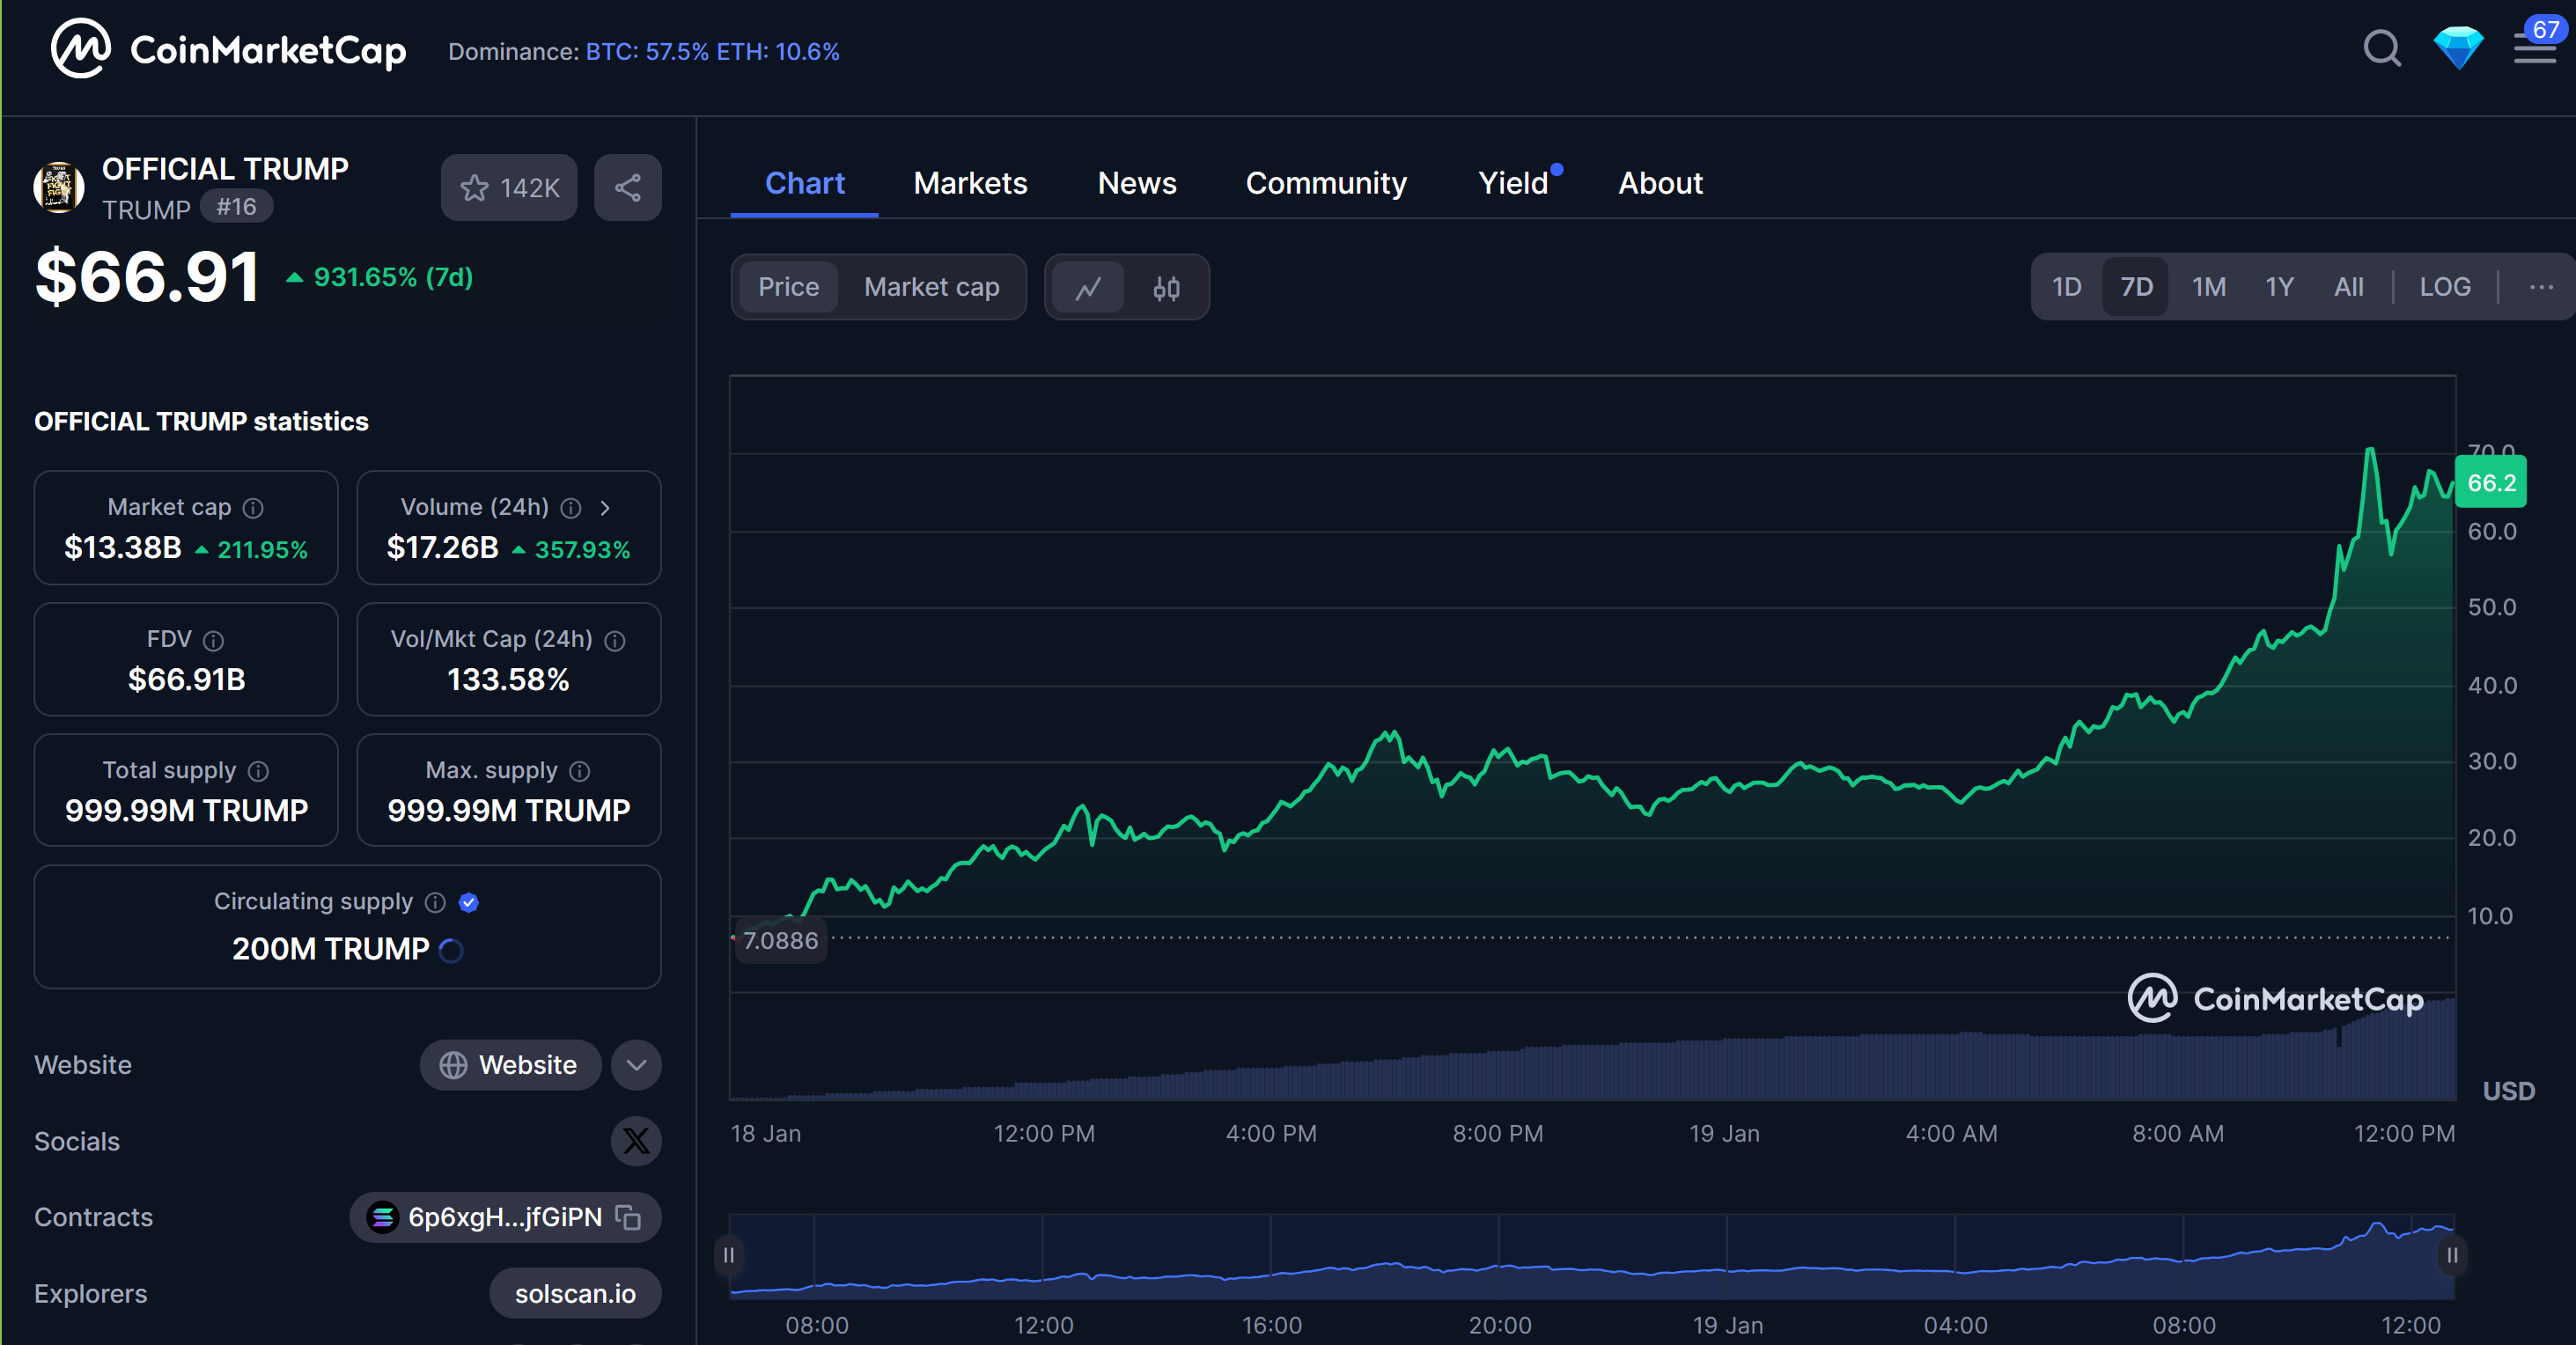Image resolution: width=2576 pixels, height=1345 pixels.
Task: Click the CoinMarketCap logo
Action: 228,48
